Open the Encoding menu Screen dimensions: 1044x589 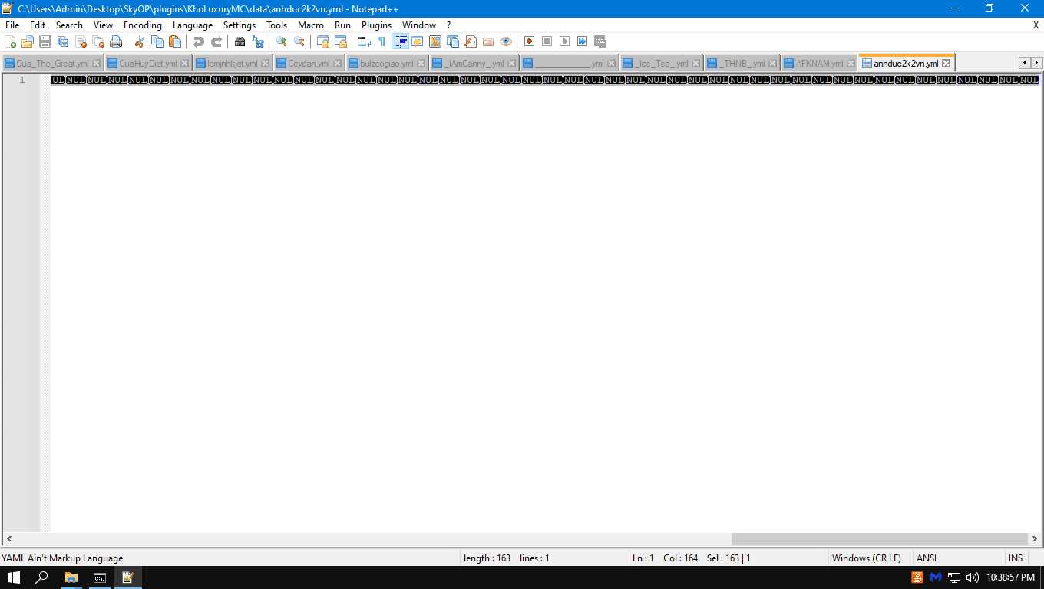(142, 25)
